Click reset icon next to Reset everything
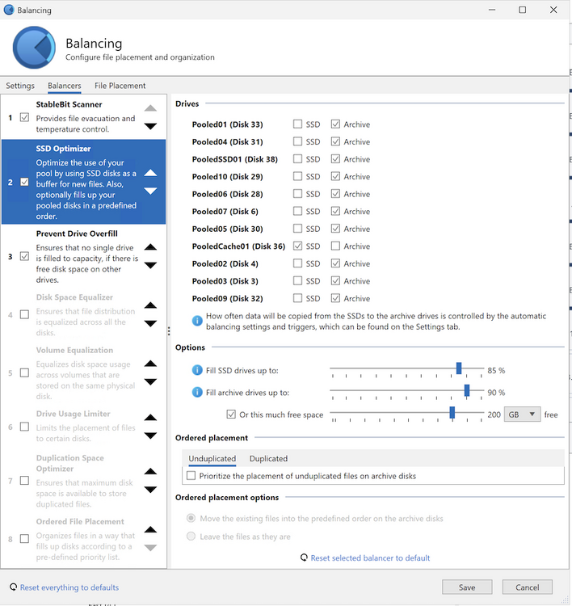 pos(13,587)
